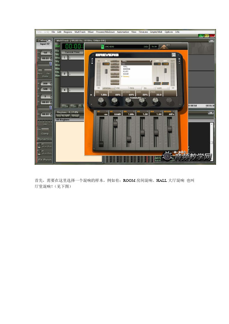
Task: Enable the GATE checkbox in Breverb
Action: tap(168, 88)
